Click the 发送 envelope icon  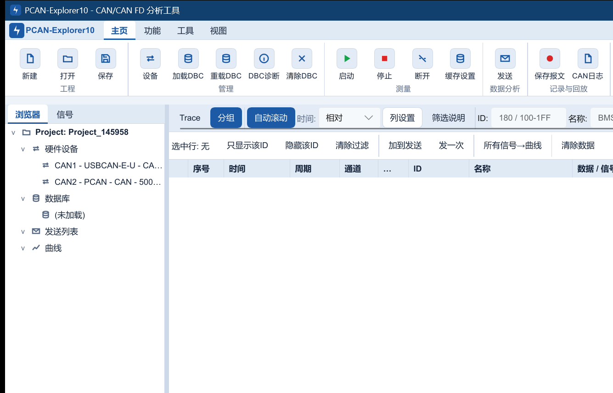tap(505, 59)
